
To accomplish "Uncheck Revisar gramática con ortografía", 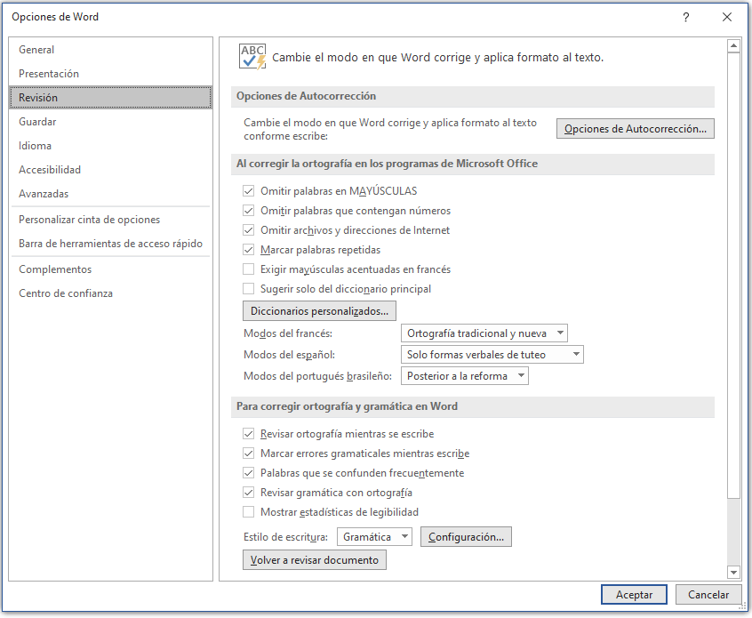I will click(x=248, y=493).
